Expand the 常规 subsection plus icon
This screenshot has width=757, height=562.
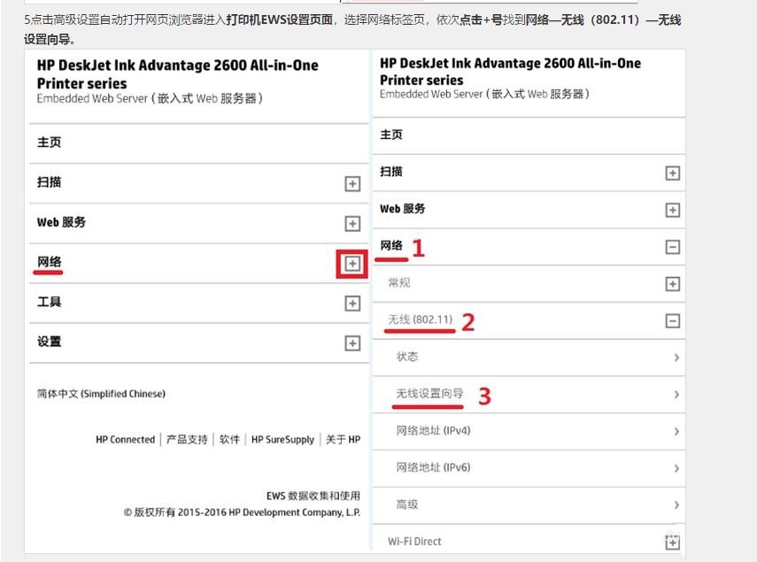click(673, 284)
